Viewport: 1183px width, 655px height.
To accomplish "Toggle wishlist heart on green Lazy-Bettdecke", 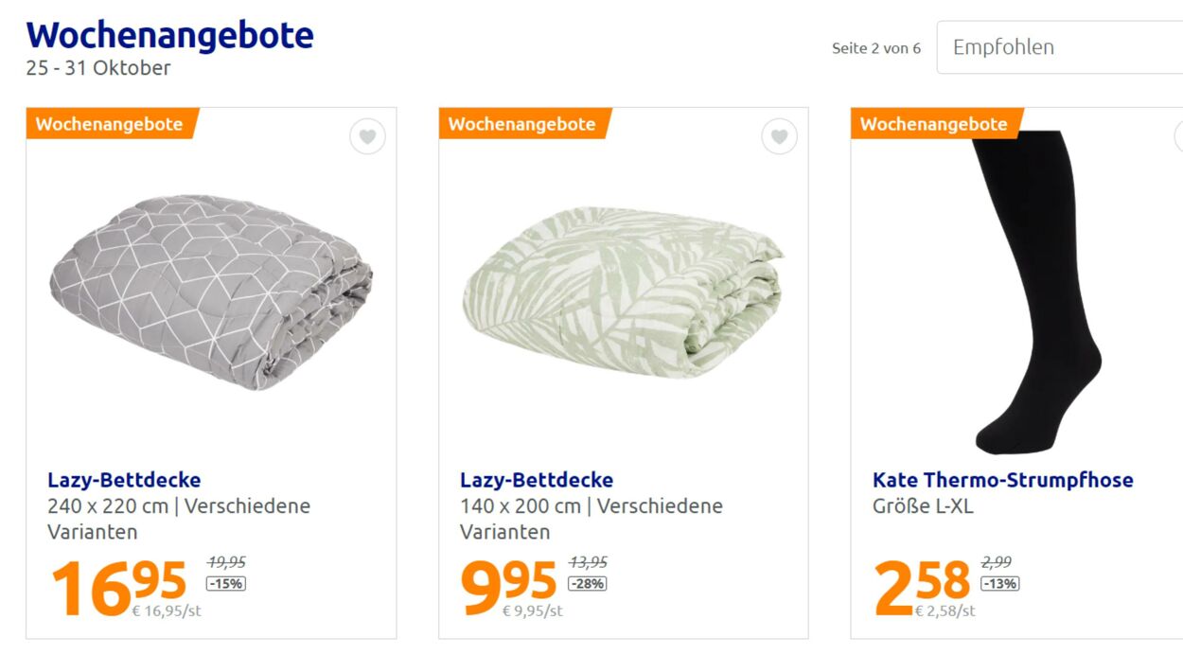I will tap(779, 137).
